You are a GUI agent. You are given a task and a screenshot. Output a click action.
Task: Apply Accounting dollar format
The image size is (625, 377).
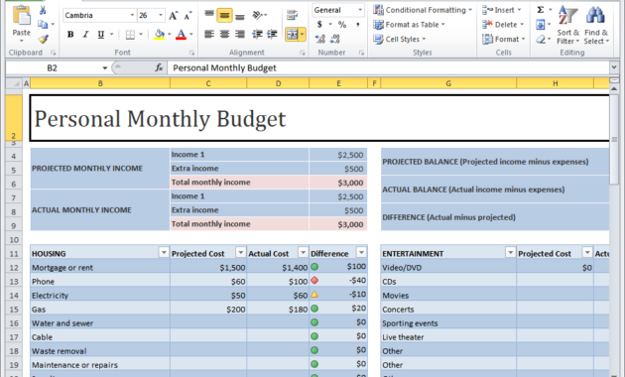click(x=319, y=25)
